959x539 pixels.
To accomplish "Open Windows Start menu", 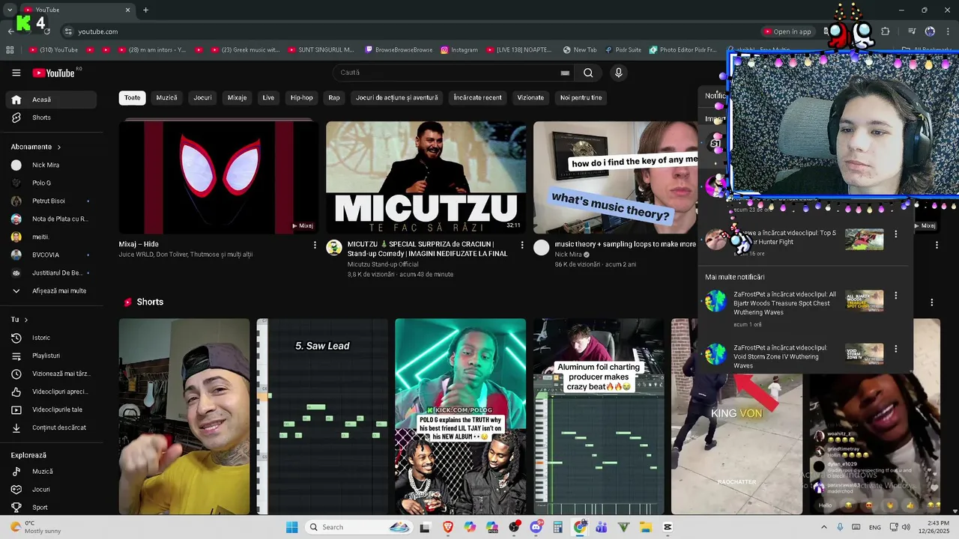I will click(291, 527).
